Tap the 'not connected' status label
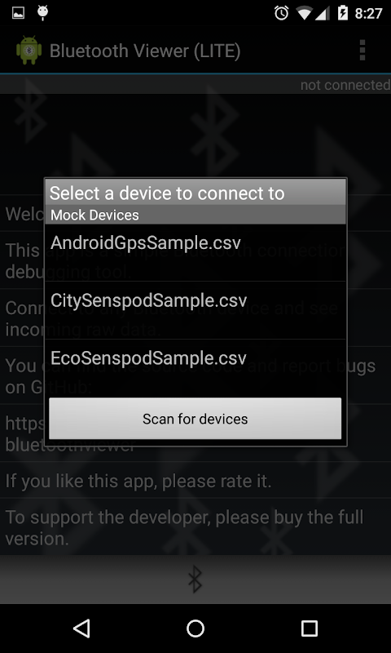This screenshot has height=653, width=391. (345, 85)
